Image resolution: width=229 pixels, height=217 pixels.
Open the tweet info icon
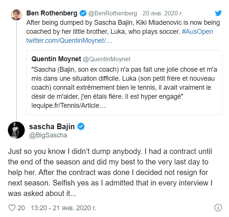click(218, 208)
